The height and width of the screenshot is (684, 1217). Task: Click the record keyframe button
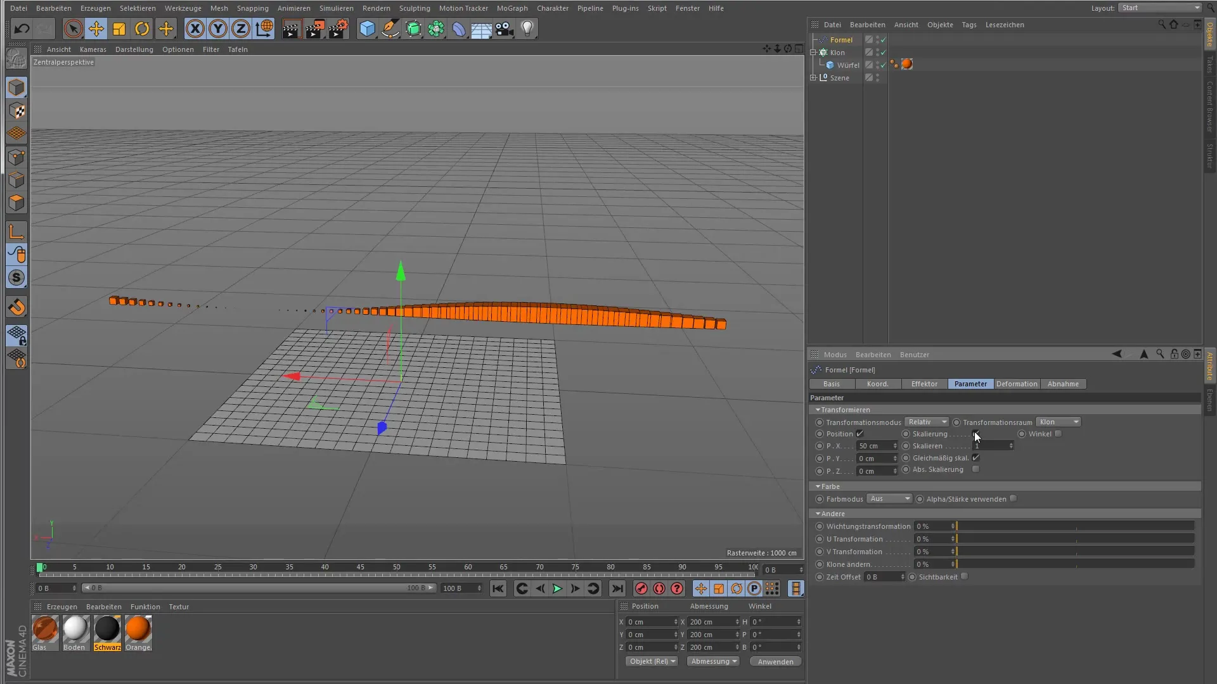pyautogui.click(x=641, y=589)
